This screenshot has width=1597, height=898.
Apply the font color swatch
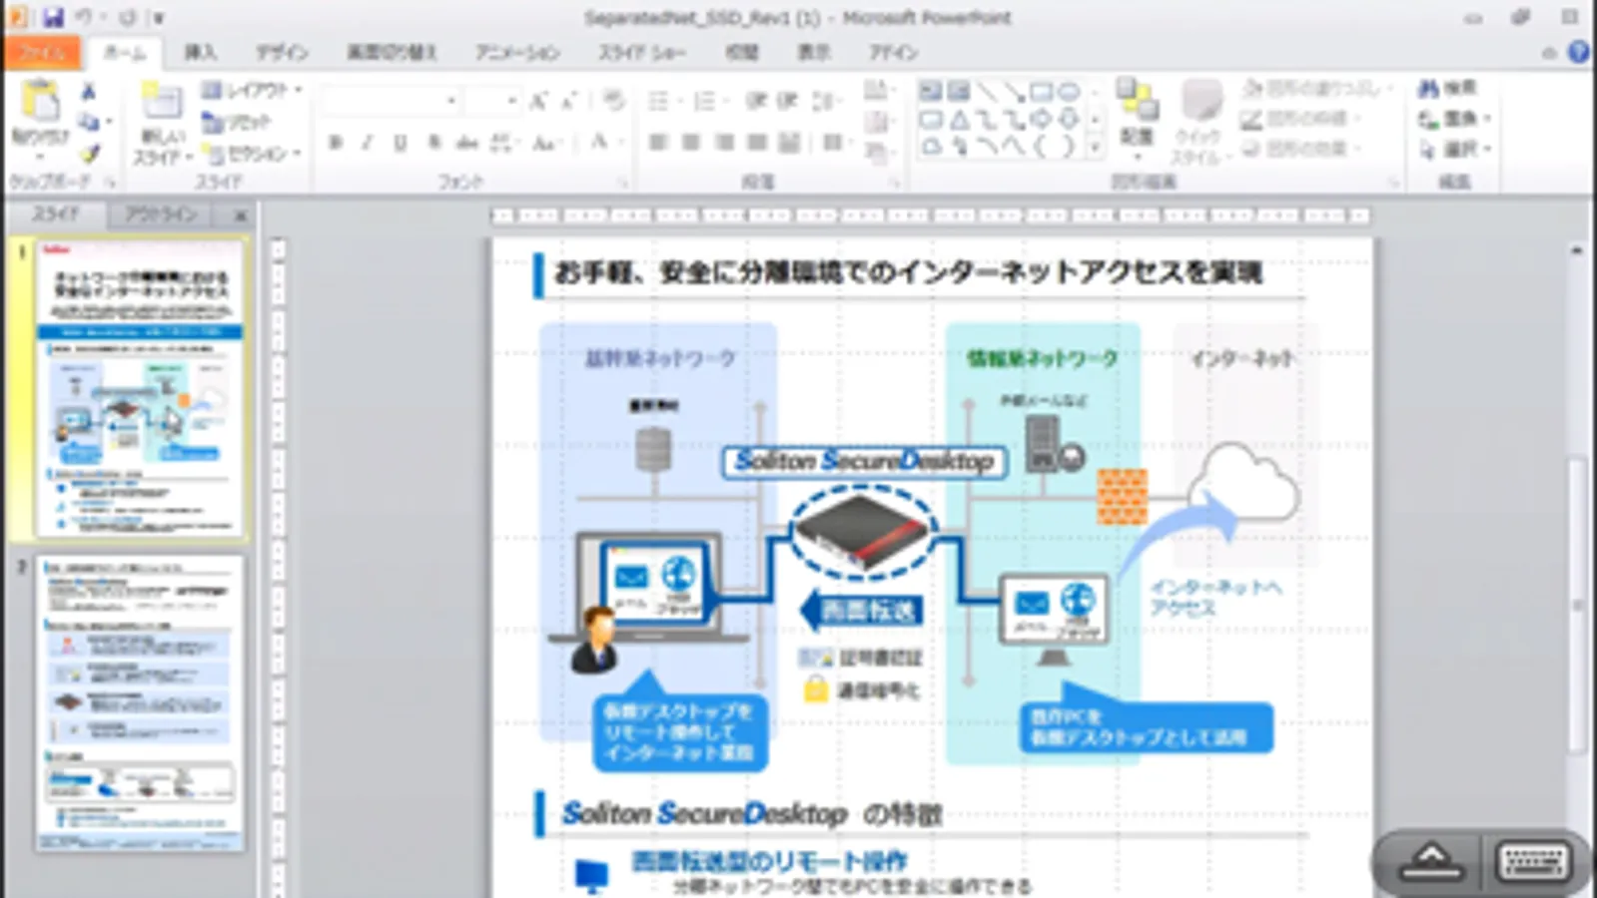[x=599, y=143]
